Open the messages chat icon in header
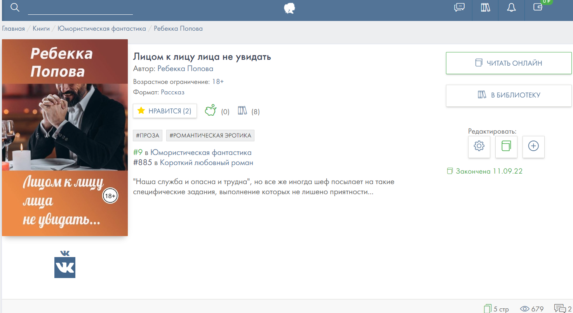Viewport: 573px width, 313px height. coord(459,7)
